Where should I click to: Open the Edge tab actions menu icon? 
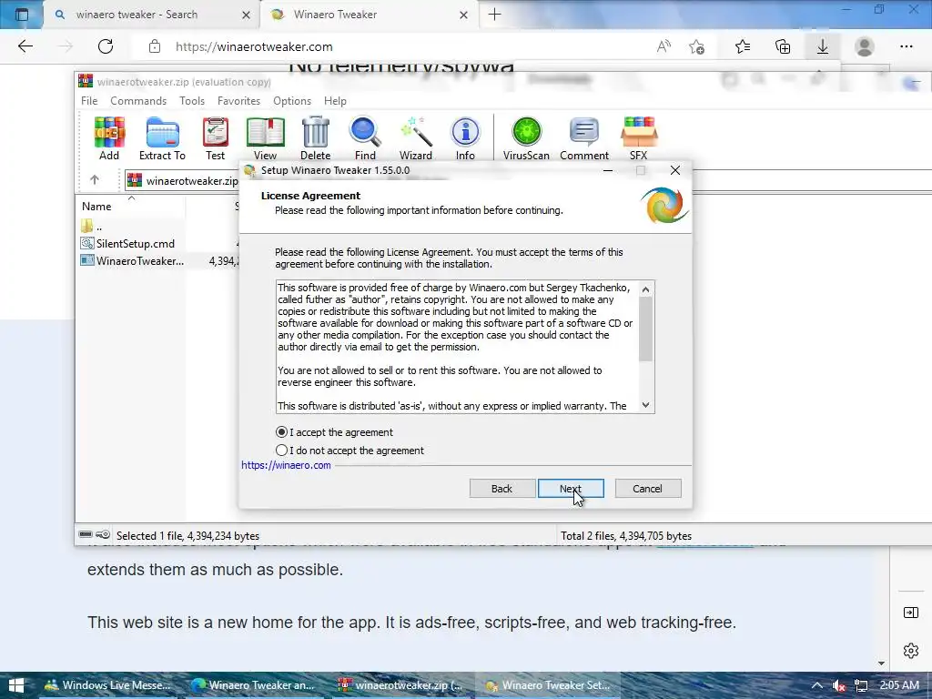(x=22, y=15)
